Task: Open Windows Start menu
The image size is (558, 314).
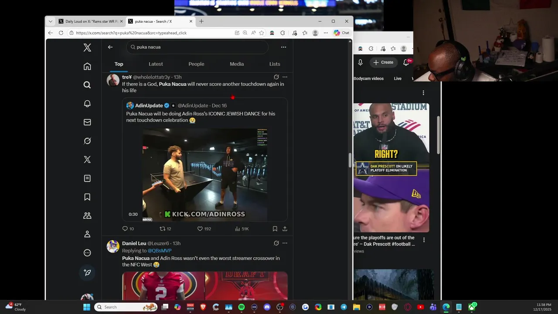Action: pos(87,307)
